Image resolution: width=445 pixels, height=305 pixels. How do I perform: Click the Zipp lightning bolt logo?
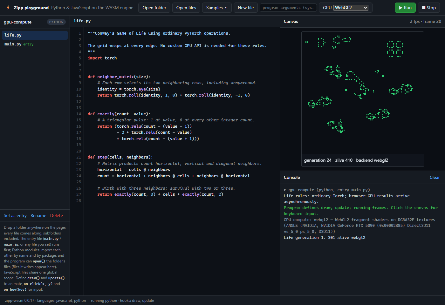8,8
